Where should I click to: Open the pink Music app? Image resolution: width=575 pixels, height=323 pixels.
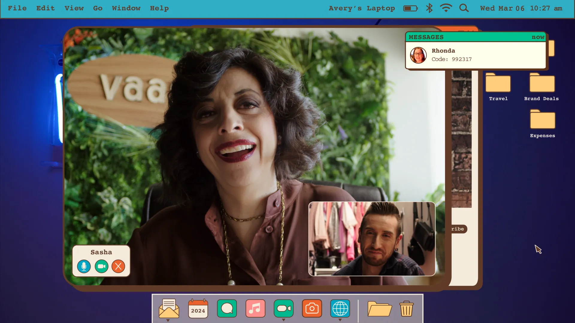tap(255, 308)
